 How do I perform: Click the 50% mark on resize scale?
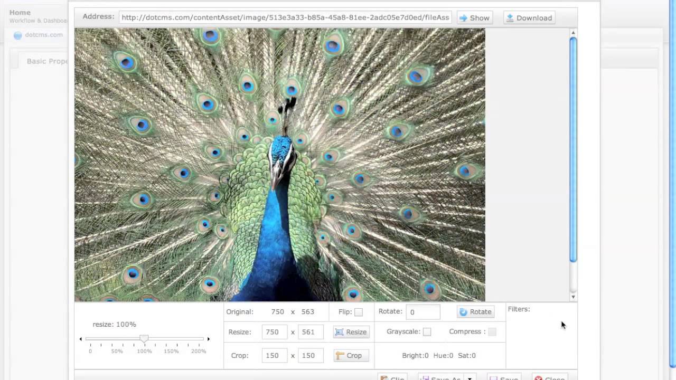(x=117, y=351)
